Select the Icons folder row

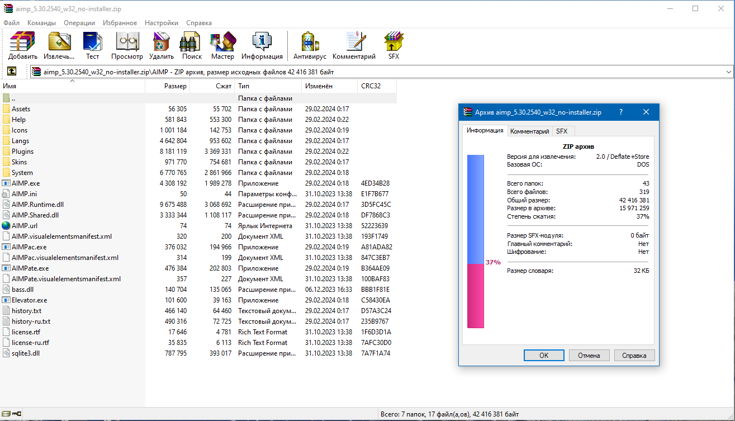[198, 130]
